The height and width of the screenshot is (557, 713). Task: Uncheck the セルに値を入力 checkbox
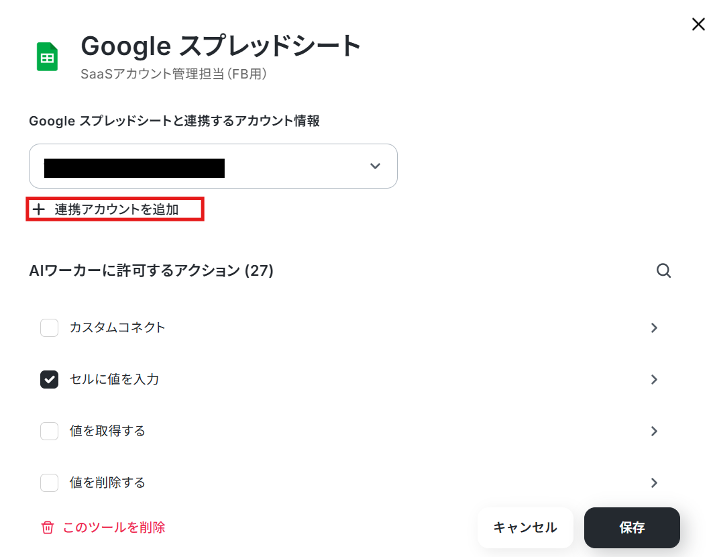(49, 379)
